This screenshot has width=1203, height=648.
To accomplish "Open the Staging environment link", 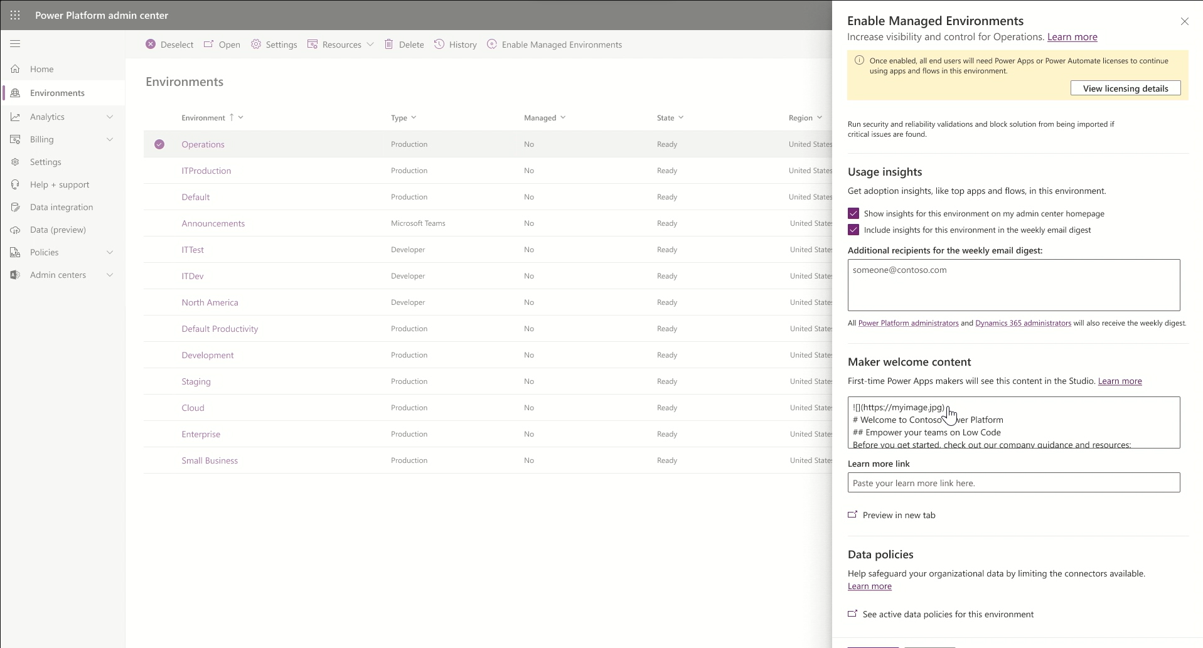I will coord(196,381).
